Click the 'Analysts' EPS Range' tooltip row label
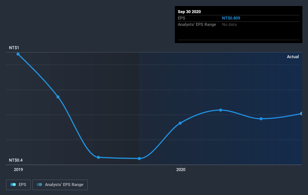This screenshot has height=195, width=308. click(x=197, y=24)
